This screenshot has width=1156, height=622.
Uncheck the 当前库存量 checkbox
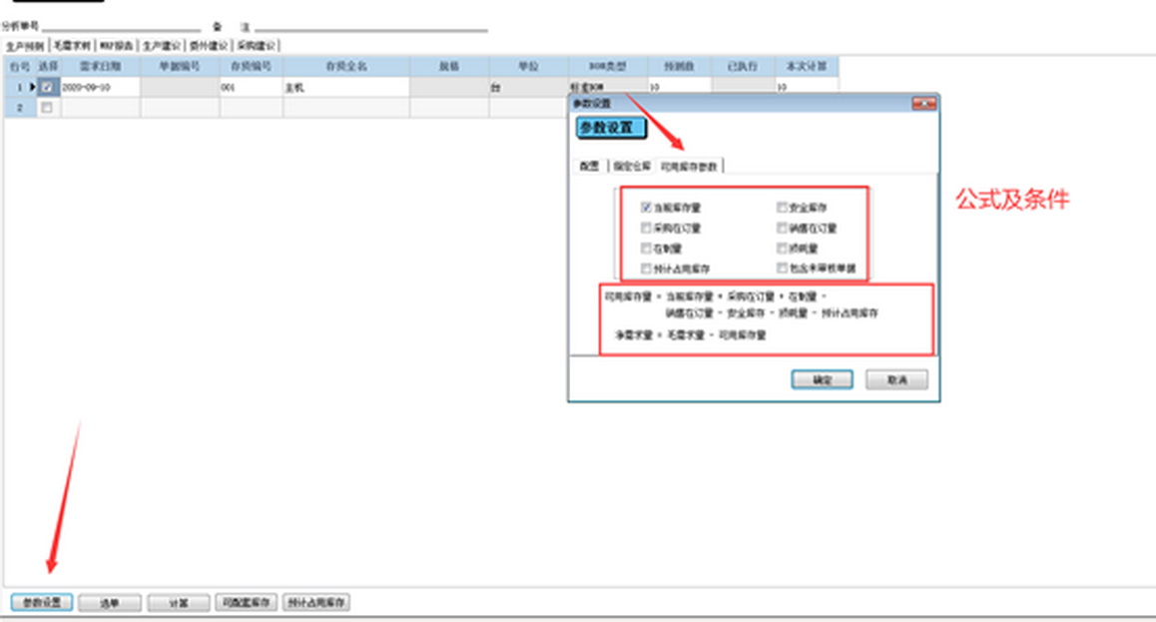(646, 208)
